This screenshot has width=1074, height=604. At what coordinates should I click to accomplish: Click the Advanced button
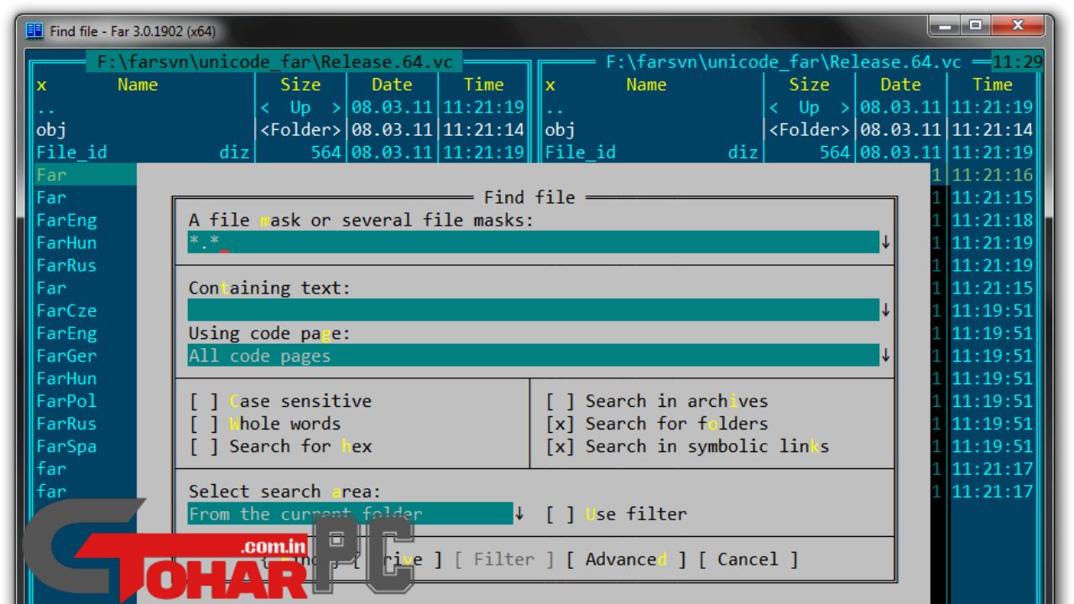pos(626,560)
